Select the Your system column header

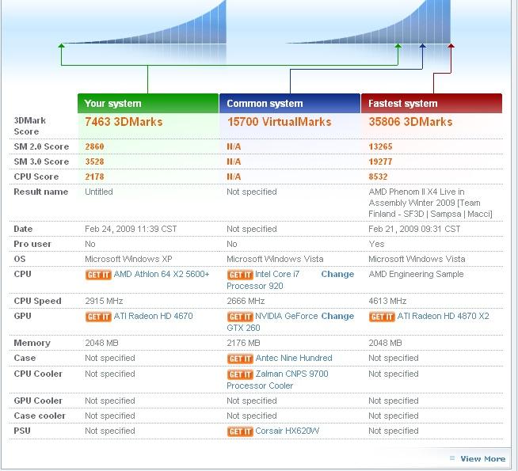pyautogui.click(x=148, y=104)
